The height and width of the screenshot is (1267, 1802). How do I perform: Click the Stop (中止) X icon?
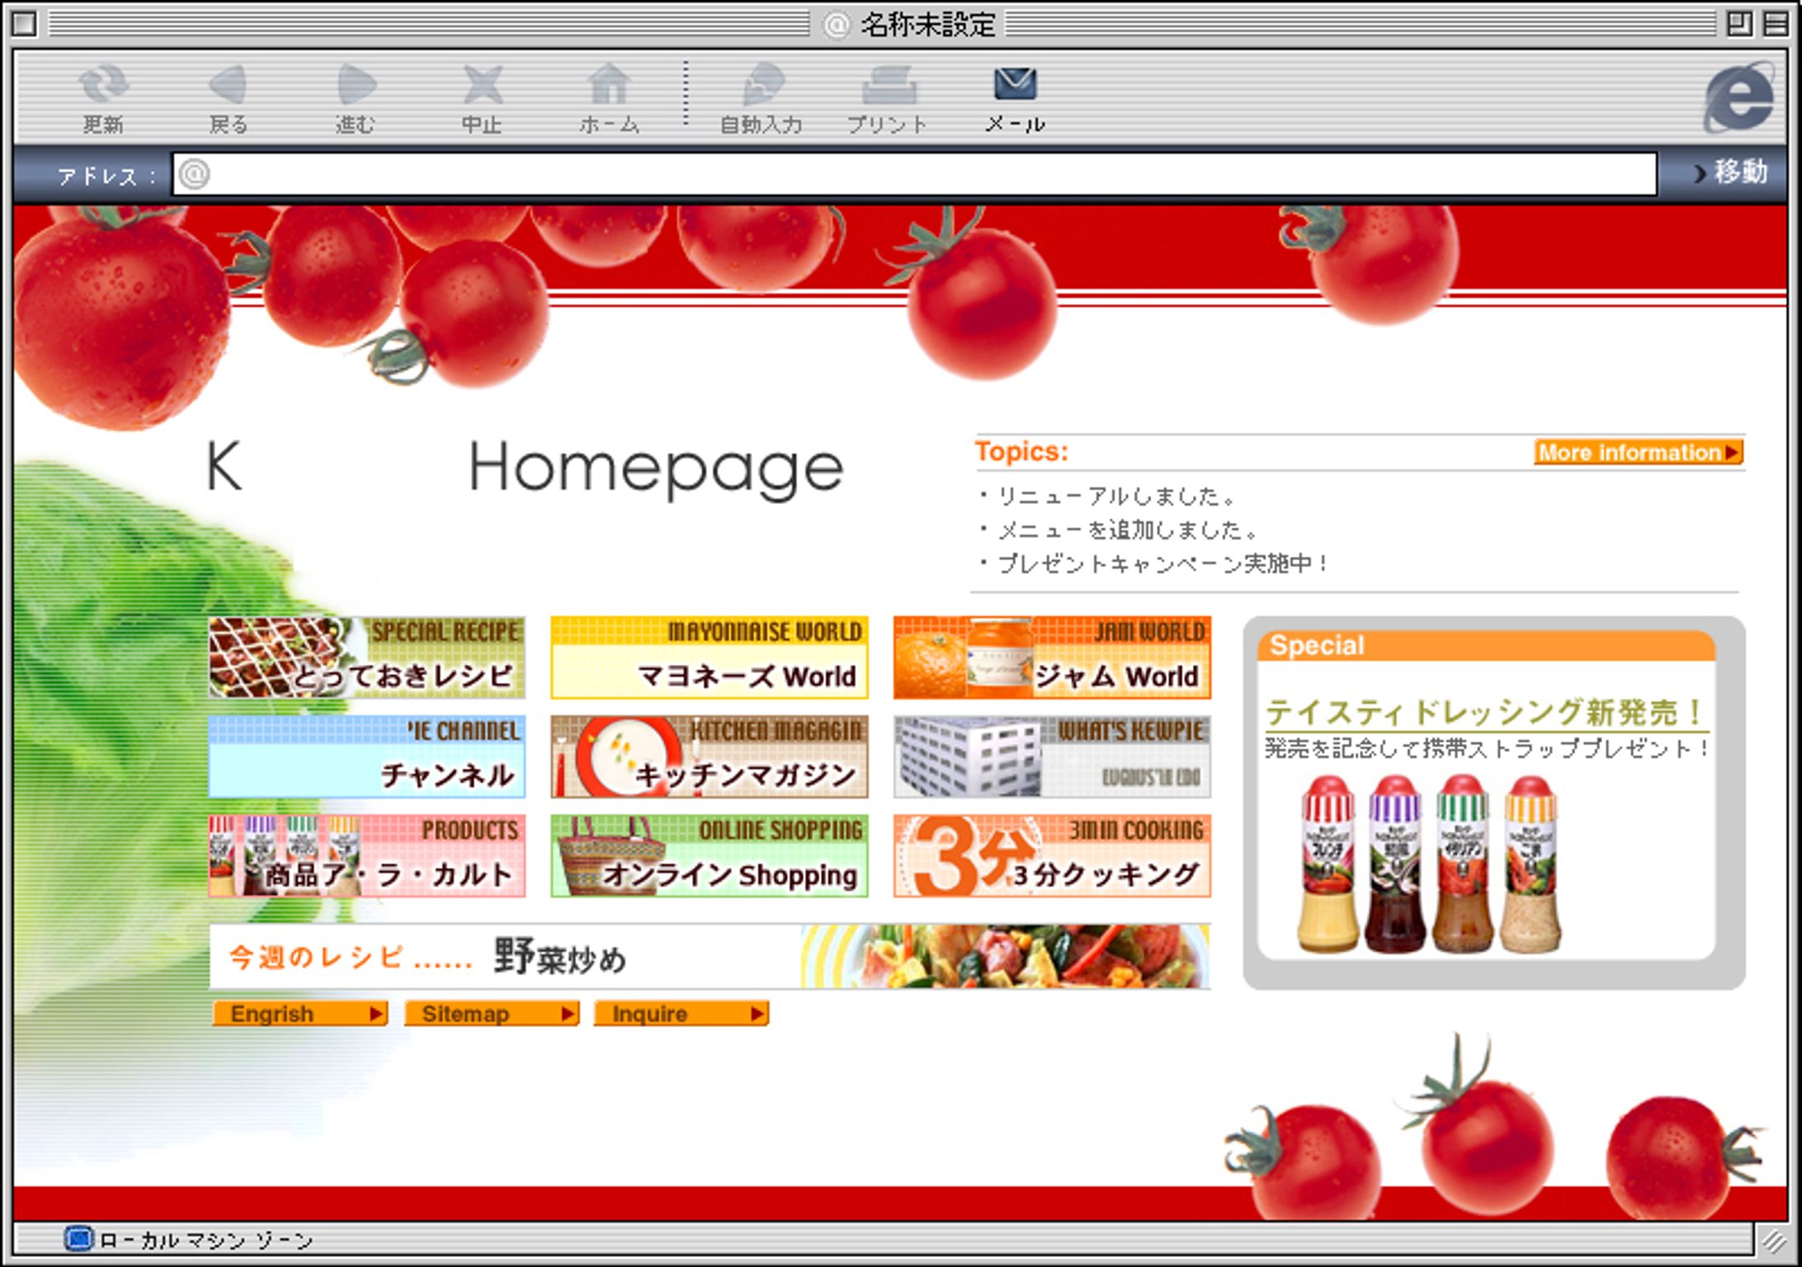[482, 85]
